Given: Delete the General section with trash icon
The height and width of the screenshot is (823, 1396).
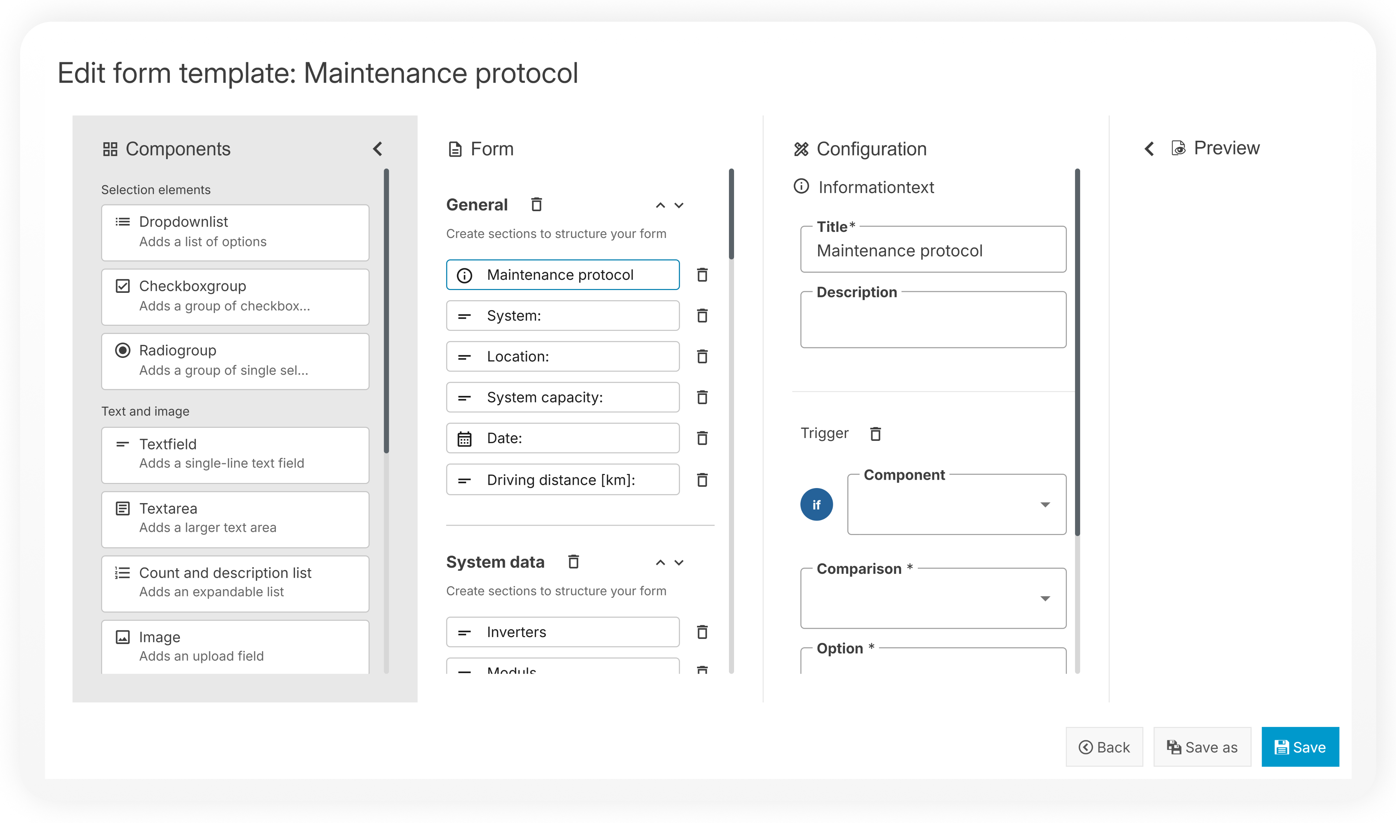Looking at the screenshot, I should click(536, 205).
